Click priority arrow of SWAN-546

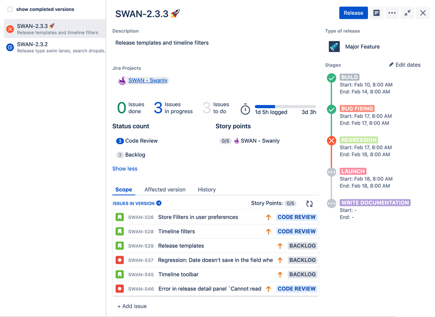click(268, 289)
